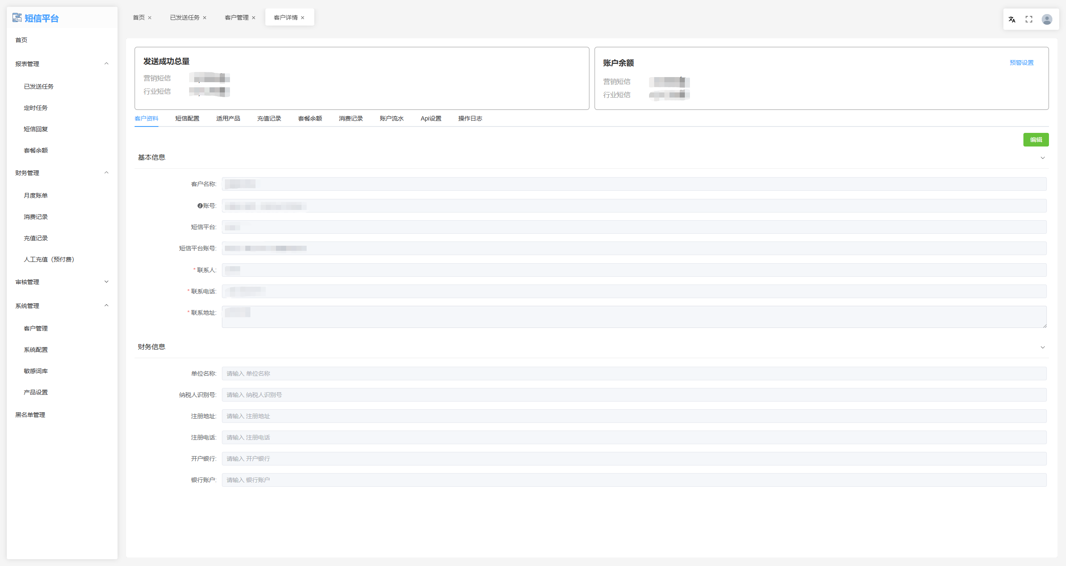Open the 预警设置 link

click(x=1021, y=63)
